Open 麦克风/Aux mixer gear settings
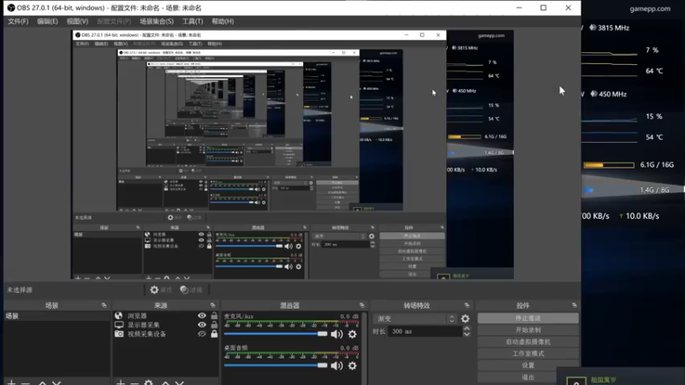This screenshot has height=385, width=685. tap(352, 335)
